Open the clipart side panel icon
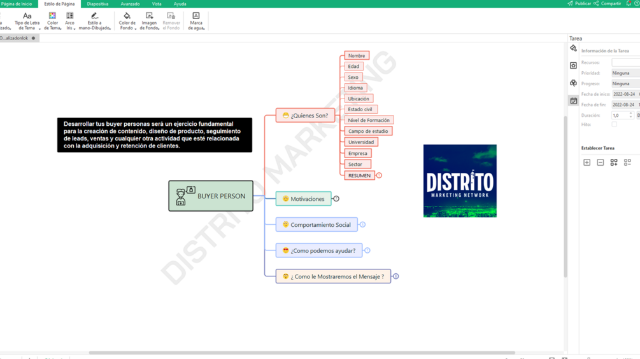The height and width of the screenshot is (359, 640). [x=574, y=83]
